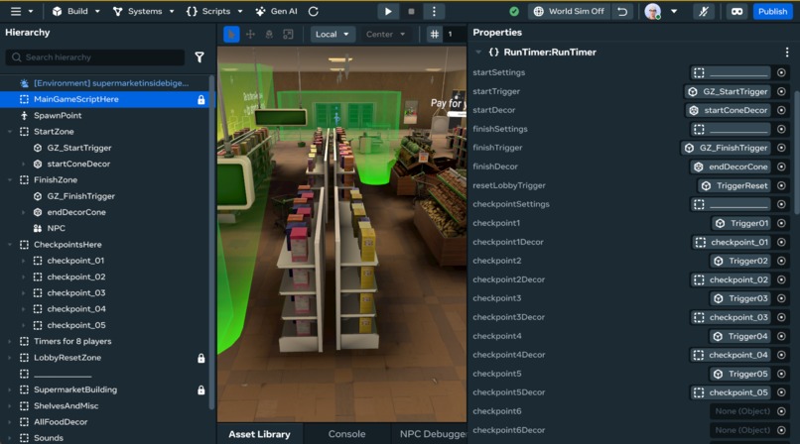This screenshot has width=800, height=444.
Task: Open the Build menu
Action: point(75,11)
